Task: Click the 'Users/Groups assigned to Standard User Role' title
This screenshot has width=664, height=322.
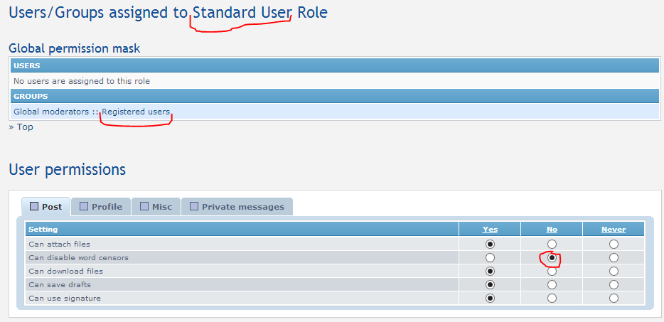Action: click(168, 13)
